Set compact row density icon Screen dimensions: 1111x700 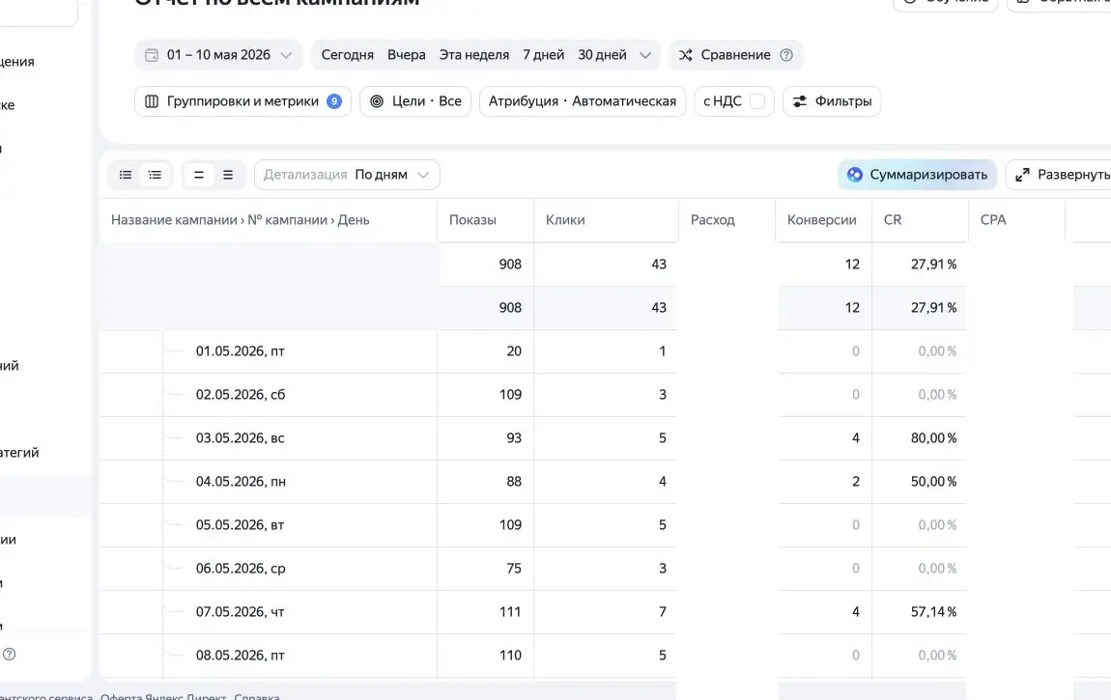[x=199, y=175]
